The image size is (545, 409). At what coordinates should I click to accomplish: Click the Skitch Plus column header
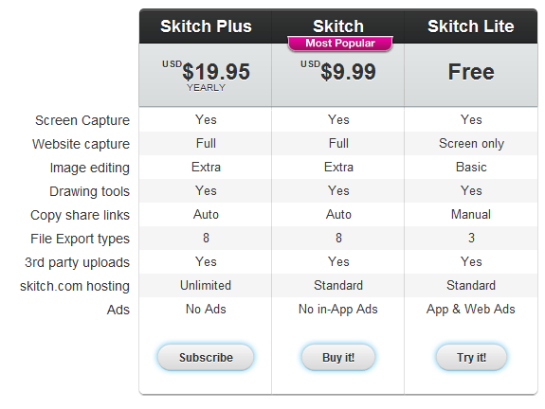point(206,27)
